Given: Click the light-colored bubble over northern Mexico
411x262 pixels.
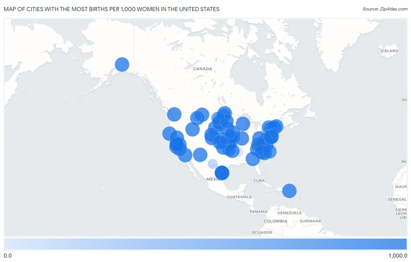Looking at the screenshot, I should coord(213,164).
